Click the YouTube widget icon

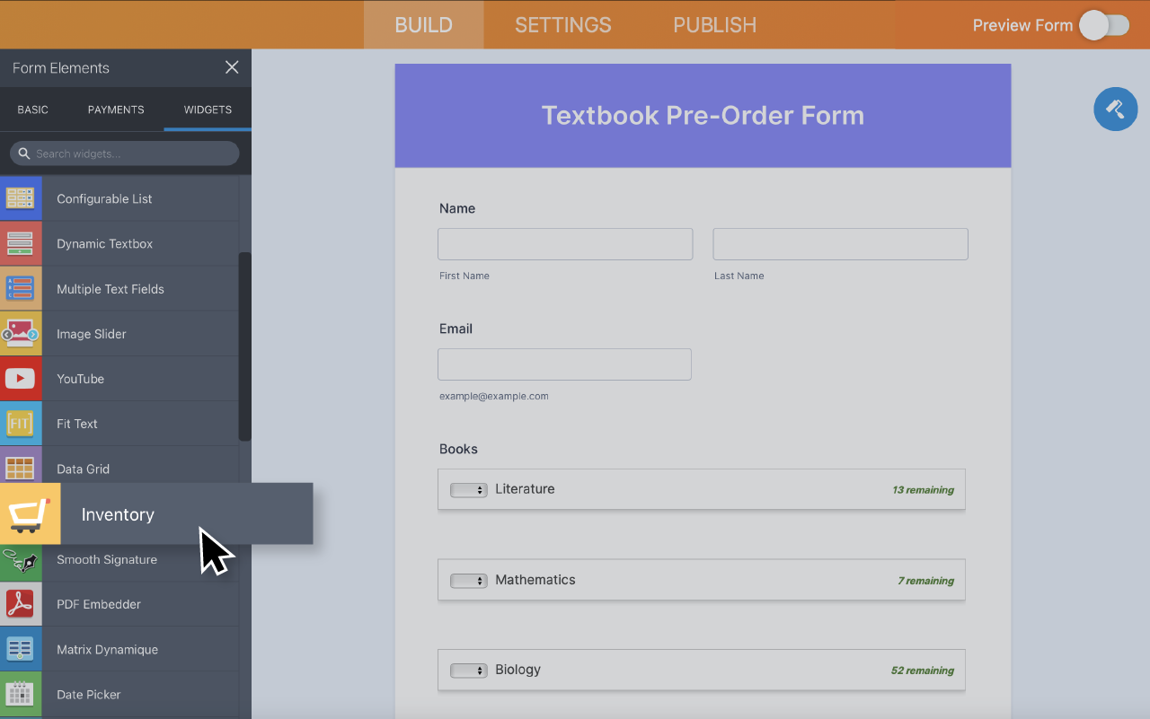(20, 378)
